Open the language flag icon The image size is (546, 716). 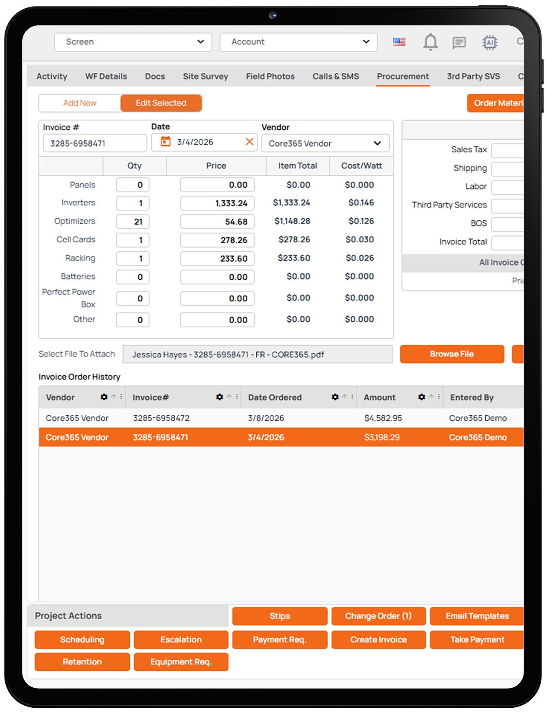click(399, 42)
